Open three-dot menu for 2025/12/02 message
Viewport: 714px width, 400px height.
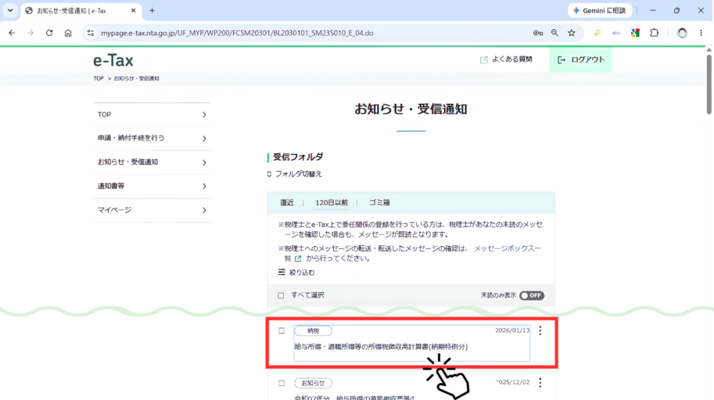540,383
